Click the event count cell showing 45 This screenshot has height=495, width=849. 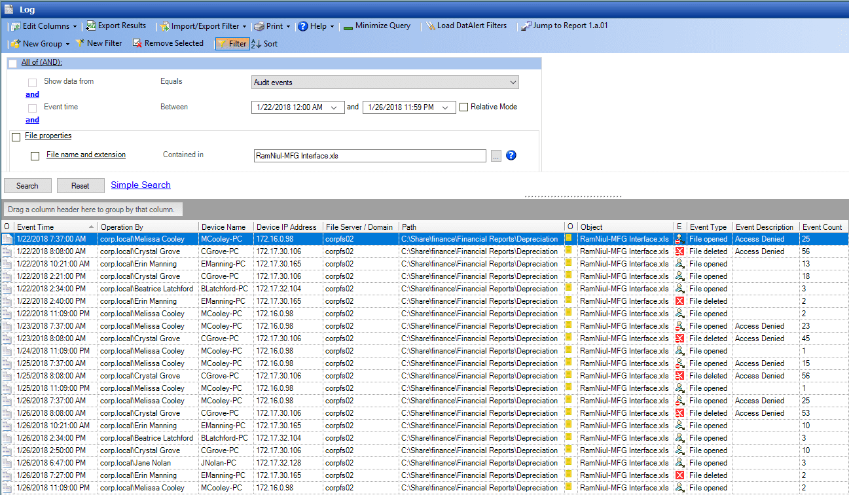click(x=824, y=339)
